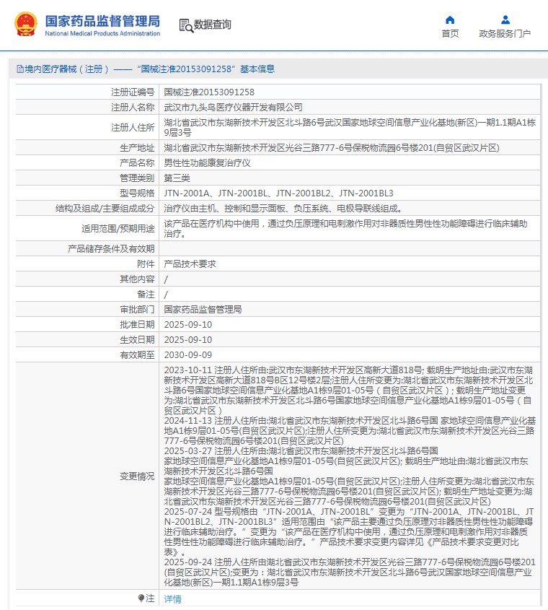Click 首页 text link
Image resolution: width=548 pixels, height=610 pixels.
[450, 33]
